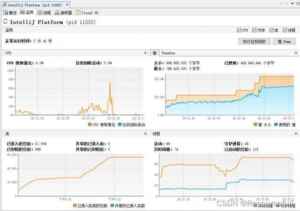The height and width of the screenshot is (211, 300).
Task: Click the loading spinner icon beside the title
Action: pyautogui.click(x=6, y=22)
